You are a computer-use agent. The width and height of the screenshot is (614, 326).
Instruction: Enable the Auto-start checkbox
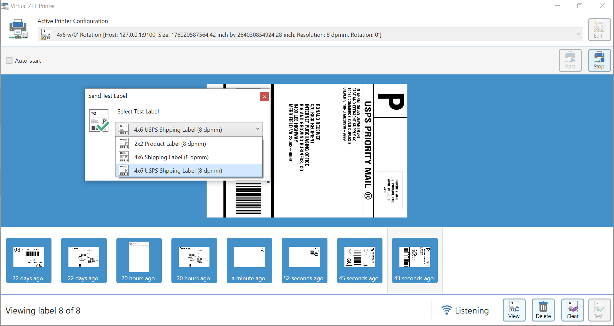[9, 60]
